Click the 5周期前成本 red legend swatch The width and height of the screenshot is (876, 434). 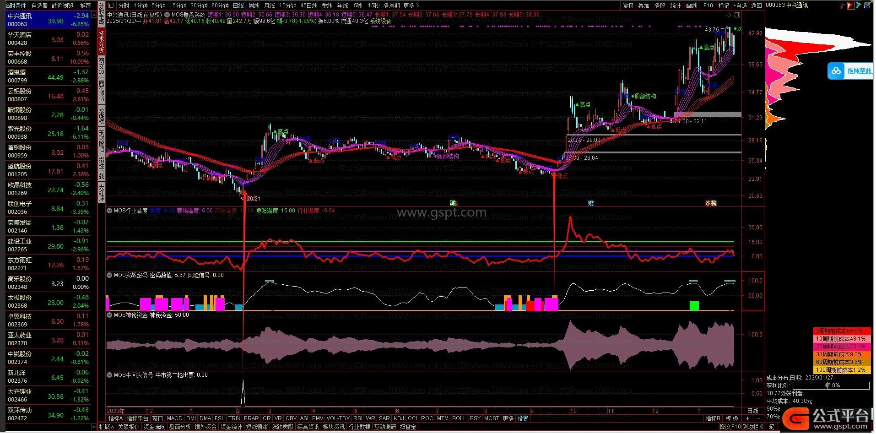(x=842, y=331)
